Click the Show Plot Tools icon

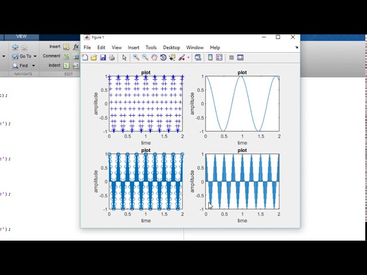240,57
